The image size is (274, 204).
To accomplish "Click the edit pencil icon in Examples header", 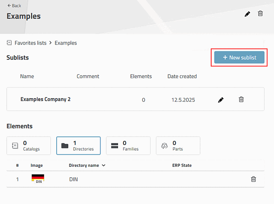I will coord(247,14).
